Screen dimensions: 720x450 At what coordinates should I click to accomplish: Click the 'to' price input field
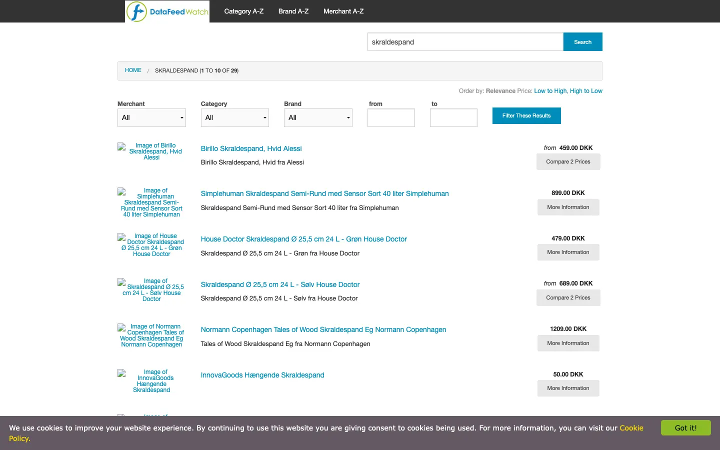point(453,117)
